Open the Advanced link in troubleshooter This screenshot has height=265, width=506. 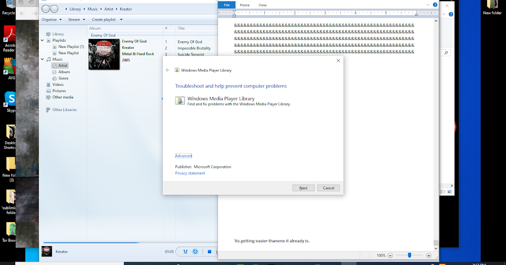tap(183, 156)
